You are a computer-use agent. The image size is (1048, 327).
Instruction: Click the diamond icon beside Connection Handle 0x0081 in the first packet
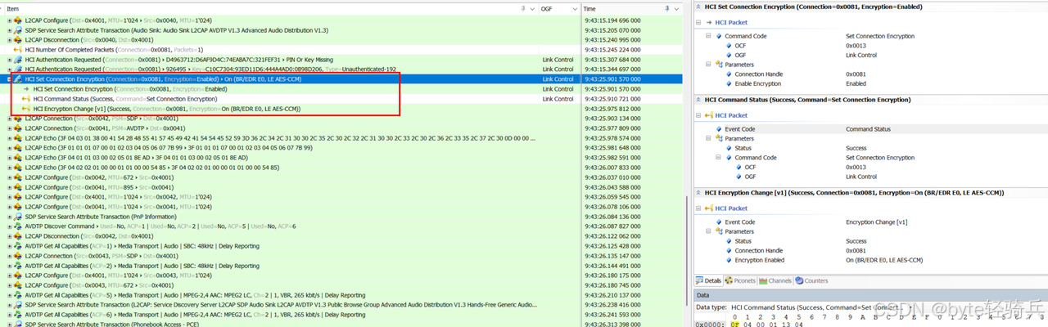pos(729,74)
